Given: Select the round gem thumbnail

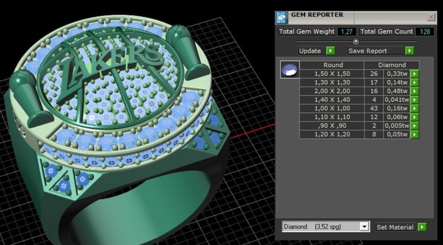Looking at the screenshot, I should click(290, 69).
